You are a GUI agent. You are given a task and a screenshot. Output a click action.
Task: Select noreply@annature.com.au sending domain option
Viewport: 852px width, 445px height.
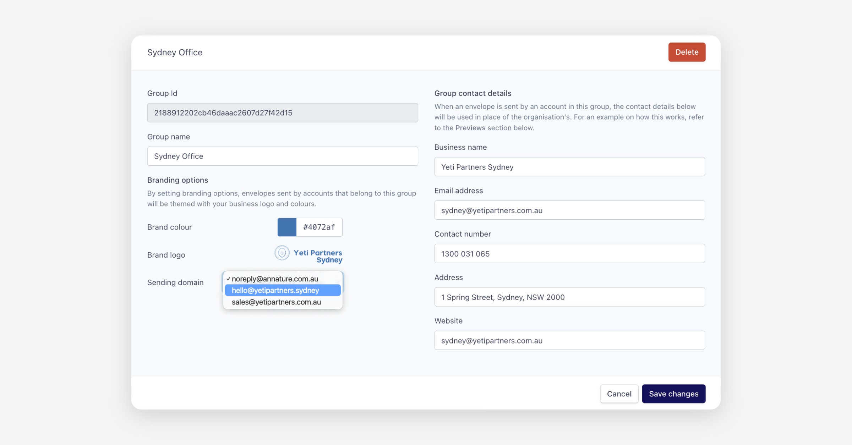pyautogui.click(x=275, y=279)
